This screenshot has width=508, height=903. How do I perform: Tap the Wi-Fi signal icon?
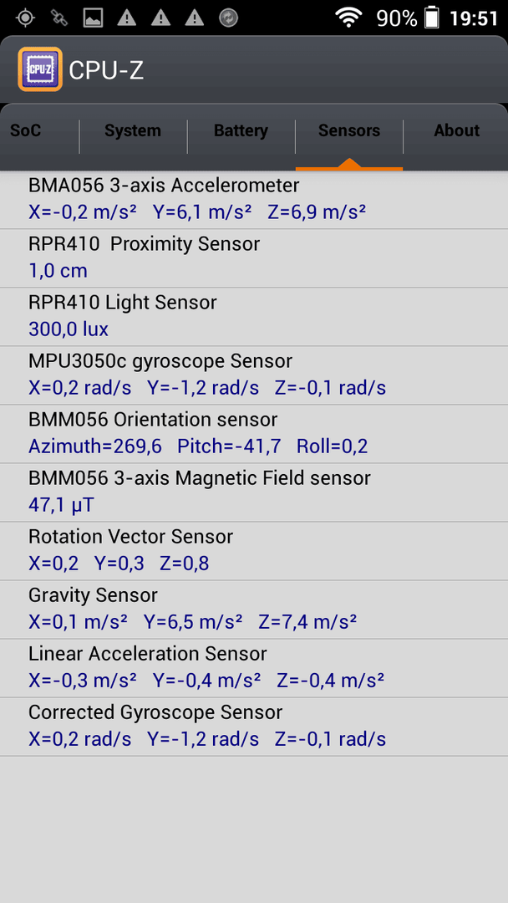[x=348, y=18]
